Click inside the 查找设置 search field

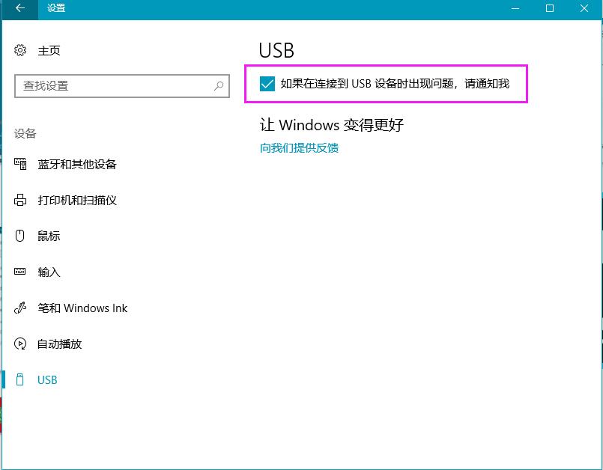pos(112,86)
